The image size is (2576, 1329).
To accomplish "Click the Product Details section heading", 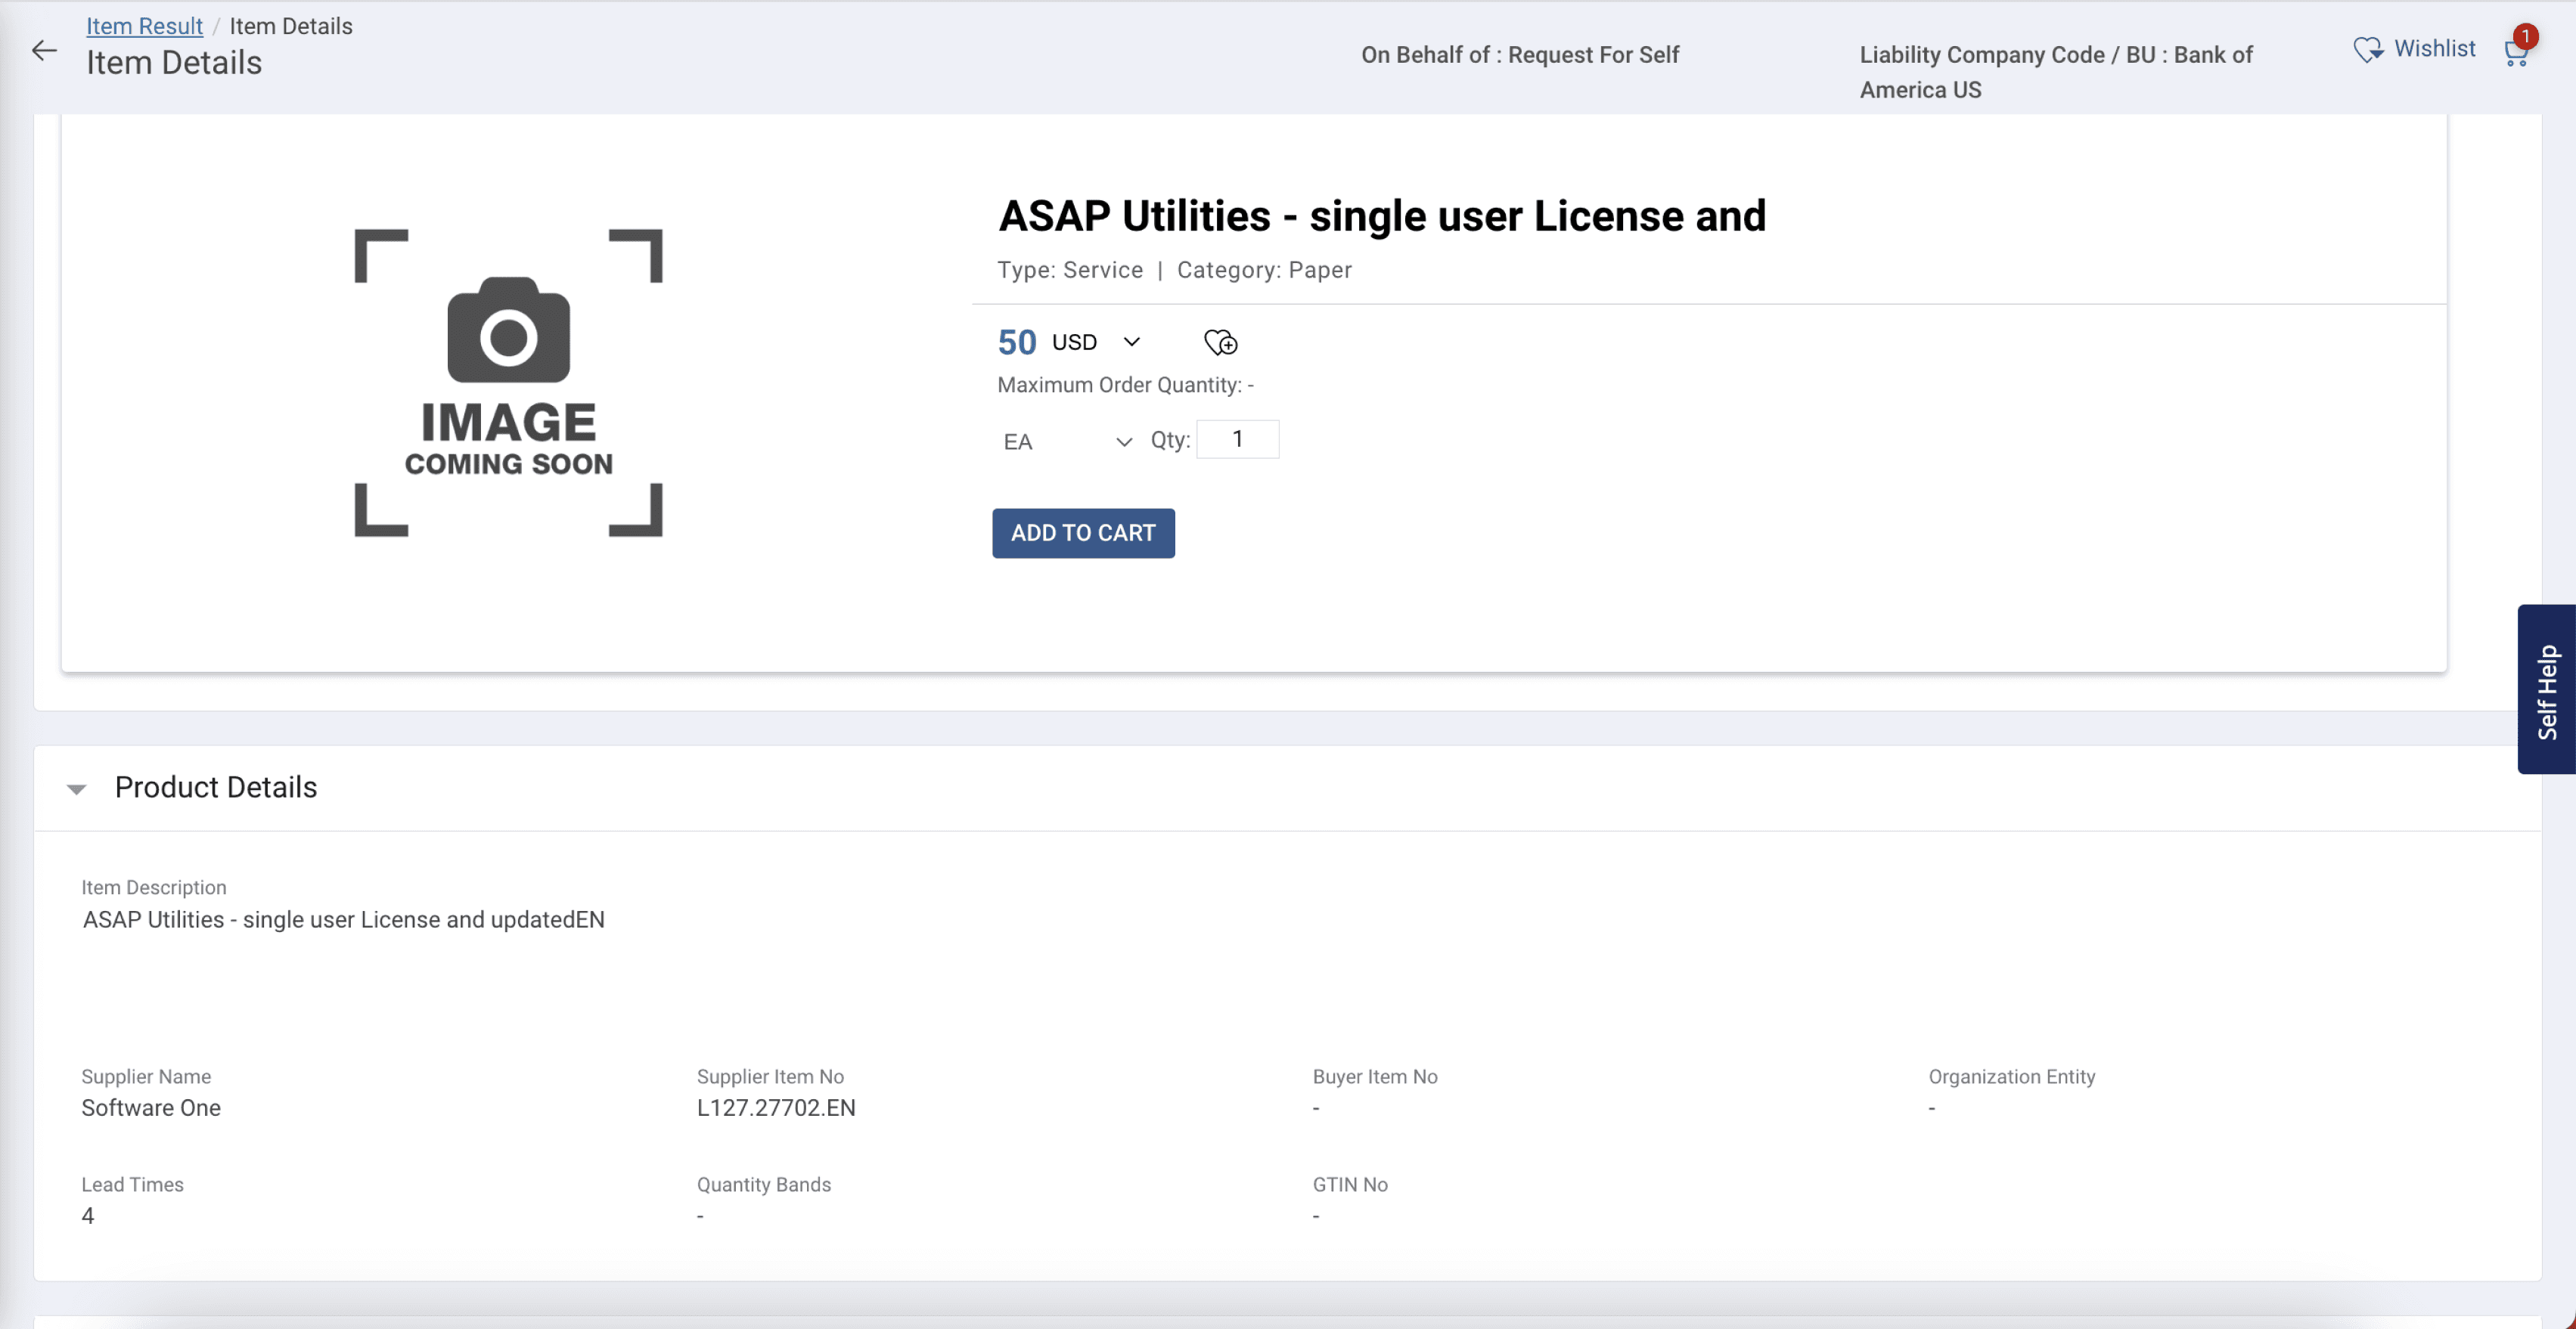I will click(216, 788).
